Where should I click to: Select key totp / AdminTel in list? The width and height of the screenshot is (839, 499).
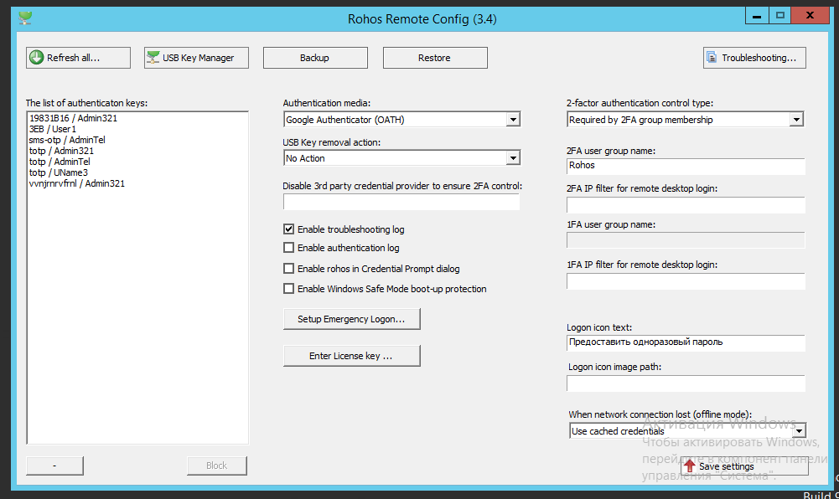click(60, 162)
